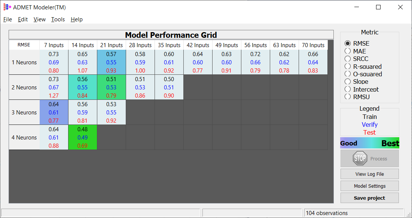Click the ADMET Modeler app icon
412x218 pixels.
7,7
